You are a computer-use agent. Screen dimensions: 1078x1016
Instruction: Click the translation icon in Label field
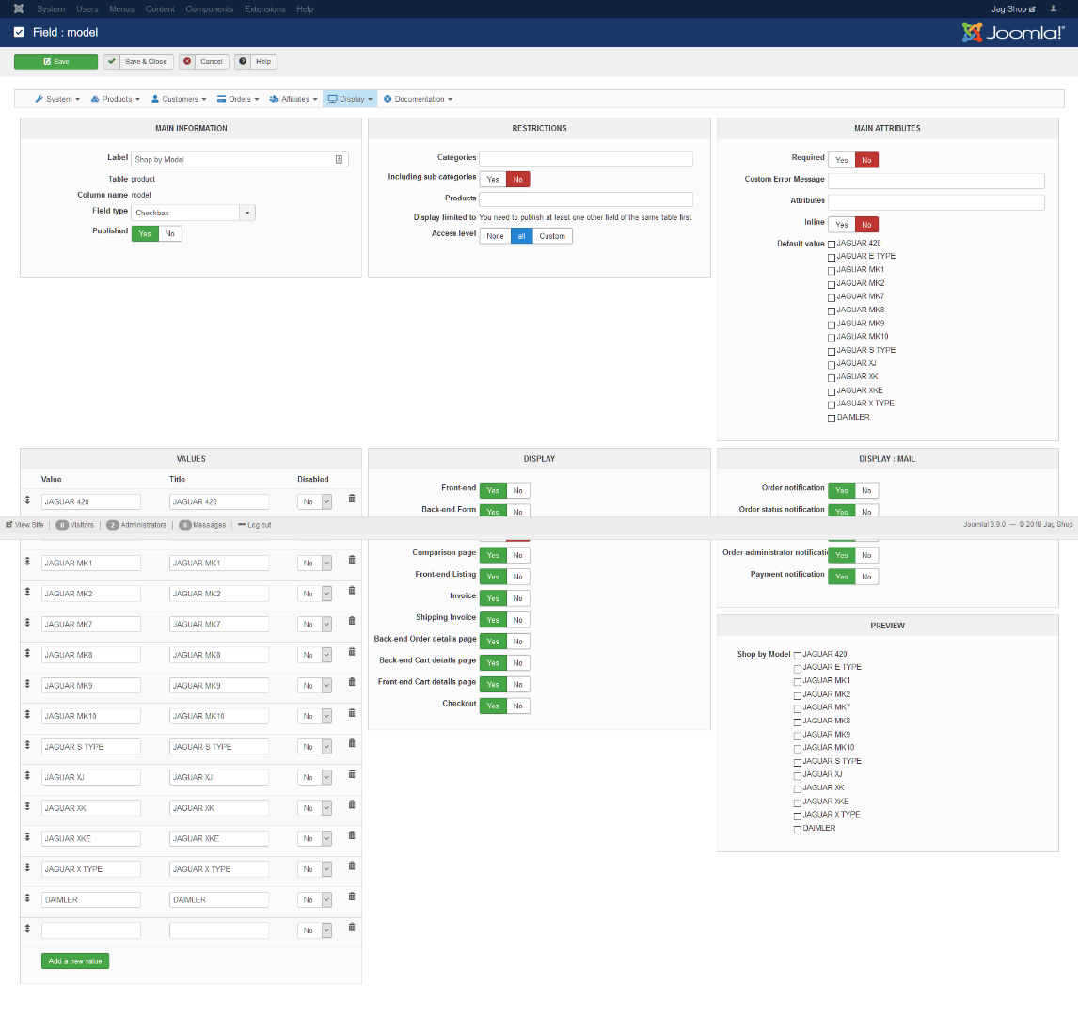coord(339,160)
